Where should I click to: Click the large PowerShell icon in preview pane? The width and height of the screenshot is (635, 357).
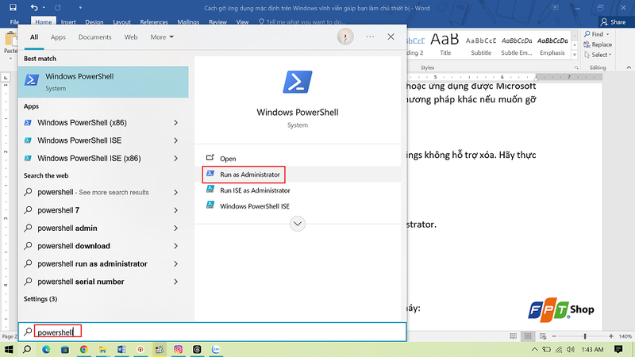298,82
